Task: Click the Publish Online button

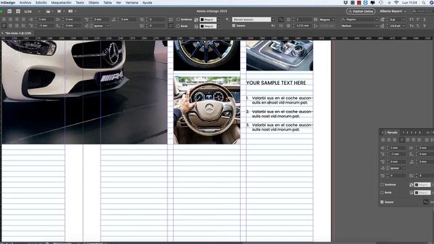Action: (360, 12)
